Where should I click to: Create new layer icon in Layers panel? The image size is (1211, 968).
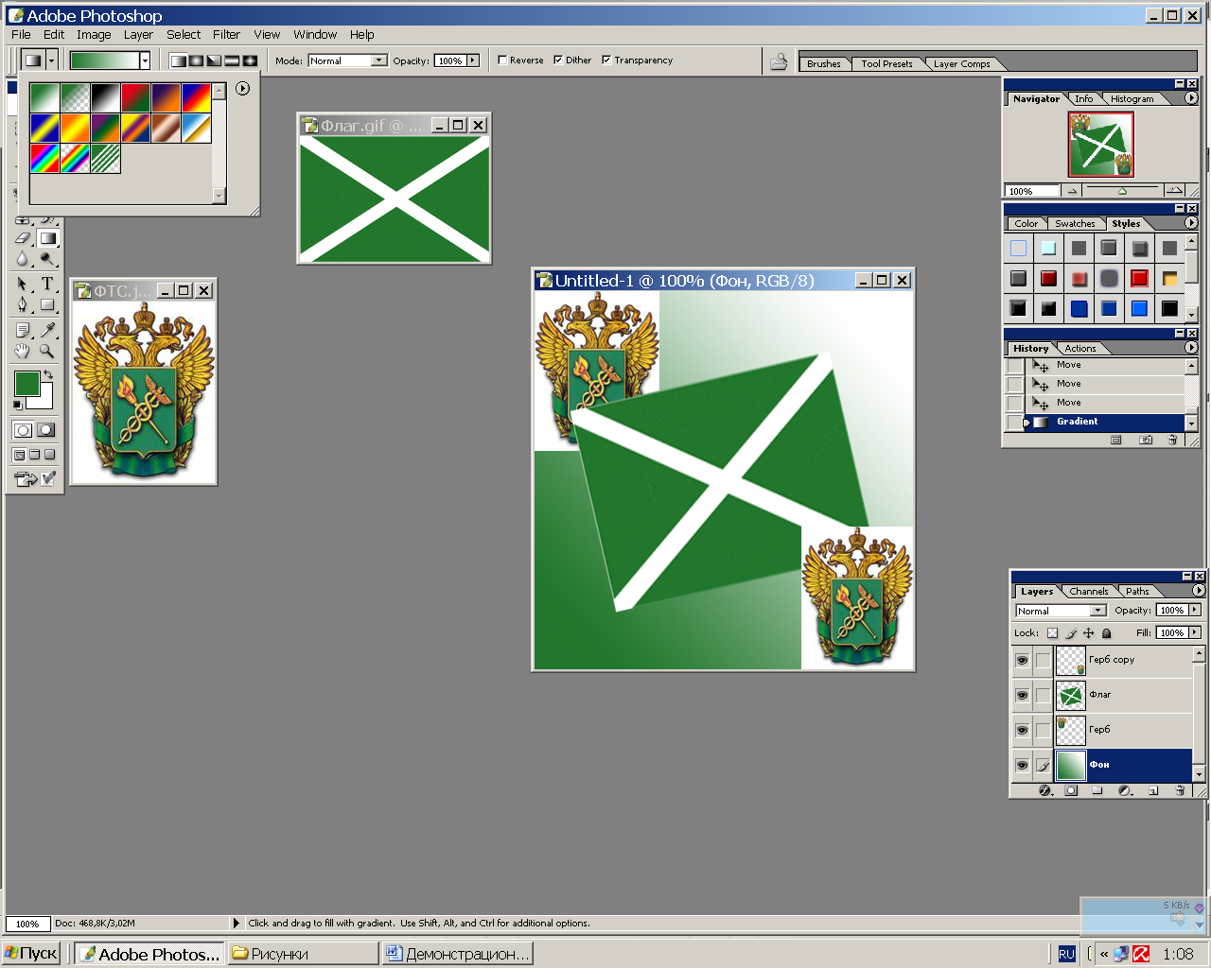[x=1153, y=790]
